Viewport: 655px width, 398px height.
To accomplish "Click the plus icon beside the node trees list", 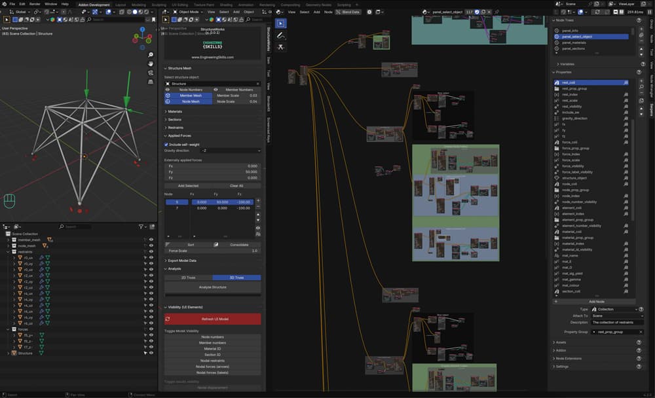I will [641, 29].
